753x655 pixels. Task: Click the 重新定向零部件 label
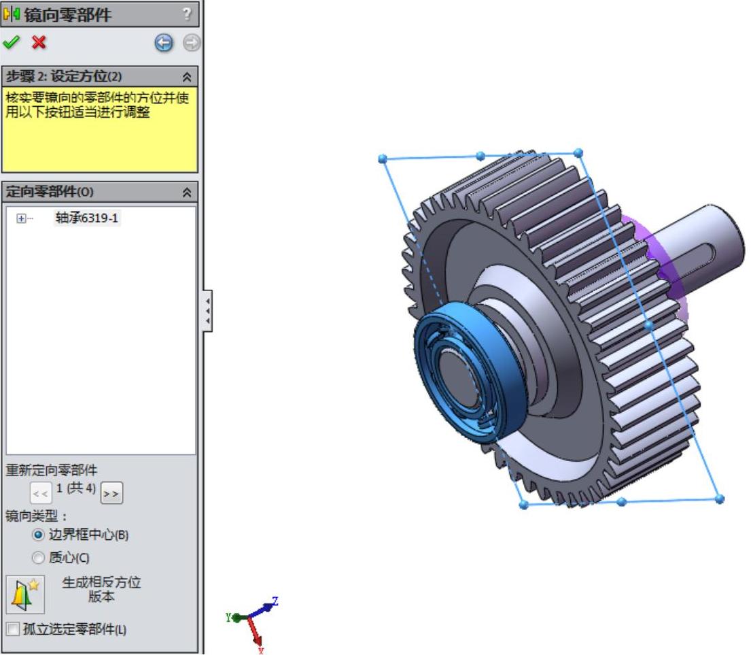pos(52,470)
